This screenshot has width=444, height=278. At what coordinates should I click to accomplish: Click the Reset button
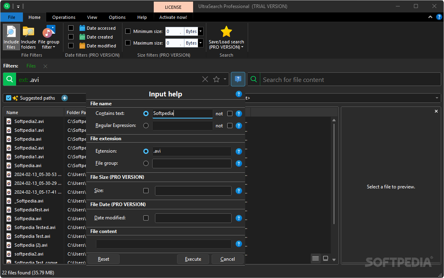(x=104, y=259)
